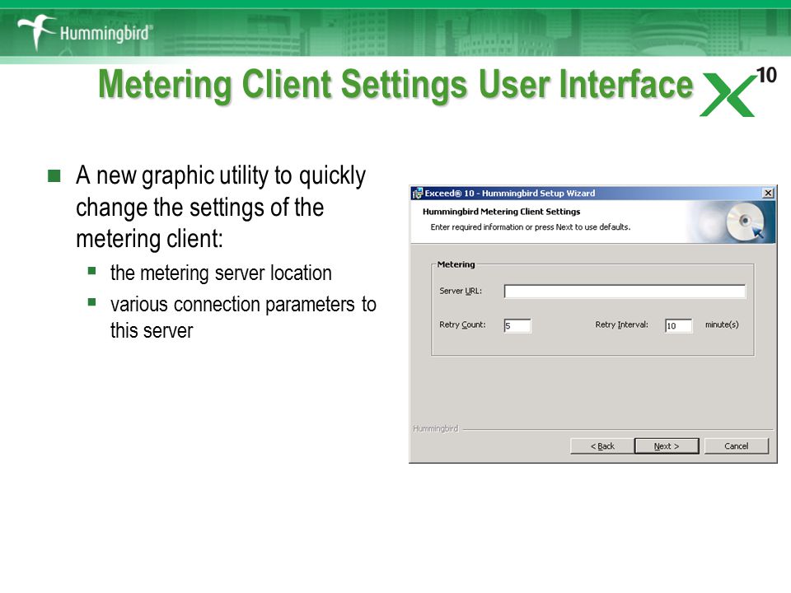The width and height of the screenshot is (791, 593).
Task: Close the Hummingbird Setup Wizard dialog
Action: coord(768,193)
